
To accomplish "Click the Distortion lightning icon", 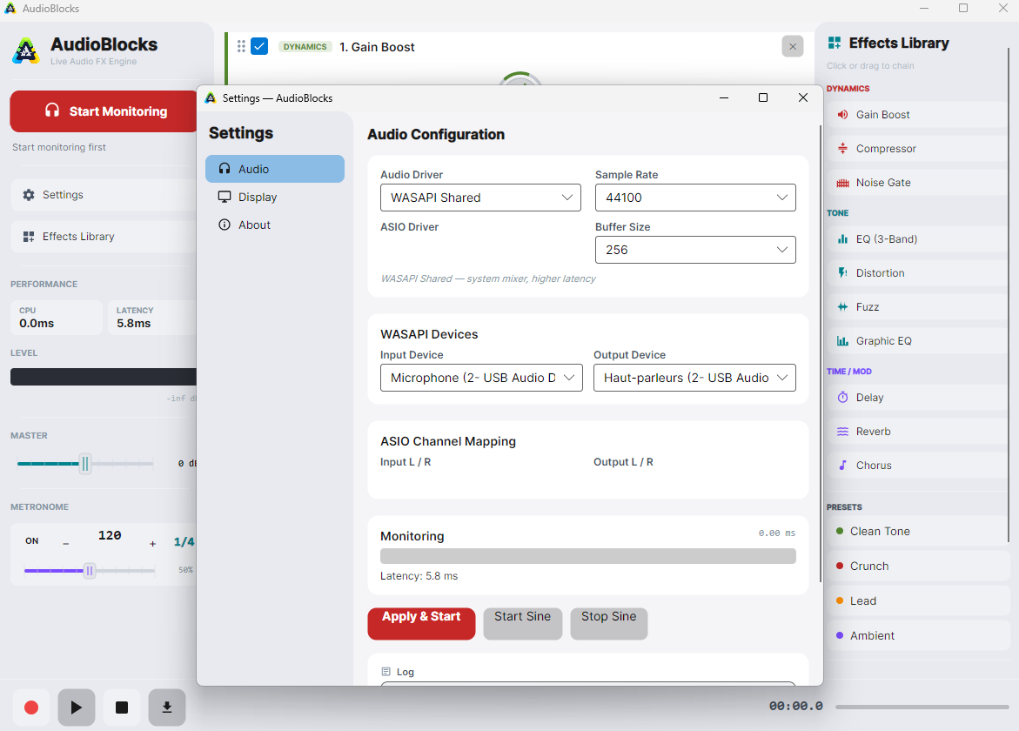I will point(842,273).
